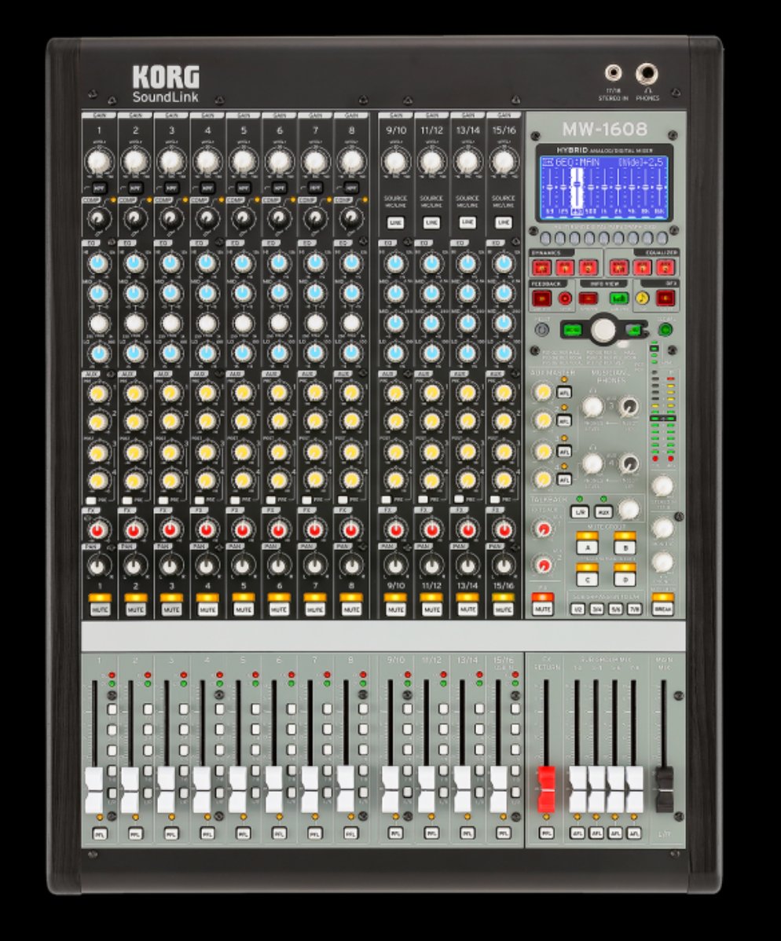Open Equalizer for AUX 2
Screen dimensions: 781x941
coord(665,267)
